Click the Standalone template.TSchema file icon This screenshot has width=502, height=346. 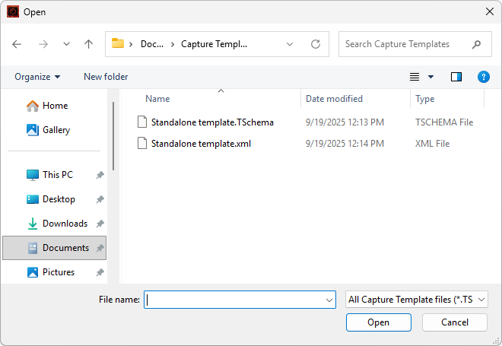[142, 122]
